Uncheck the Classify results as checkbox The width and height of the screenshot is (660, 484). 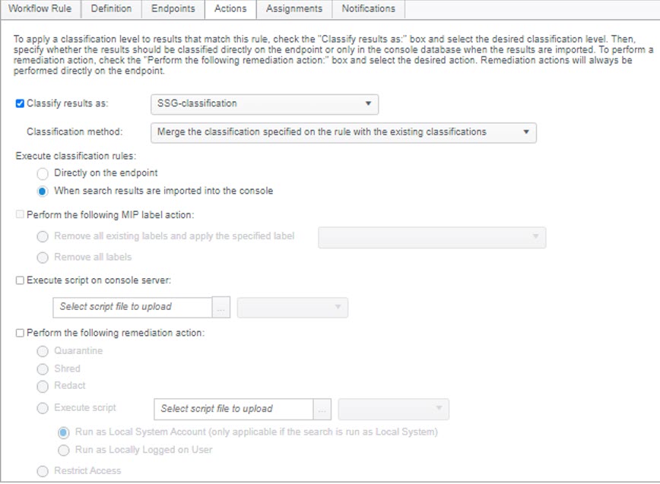click(21, 103)
